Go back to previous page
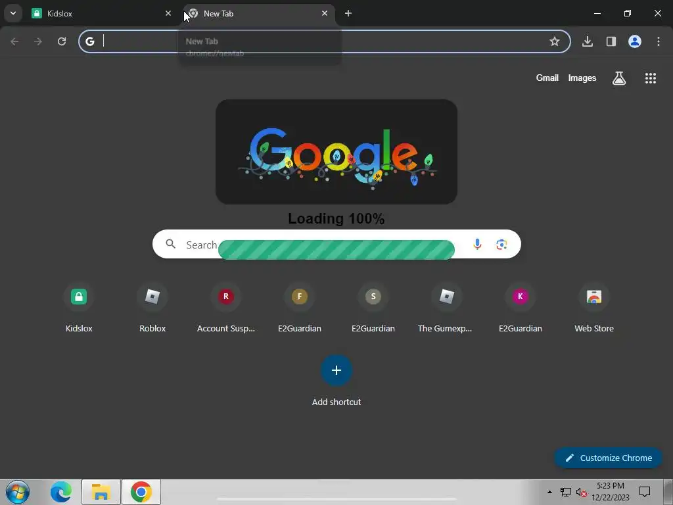 14,41
